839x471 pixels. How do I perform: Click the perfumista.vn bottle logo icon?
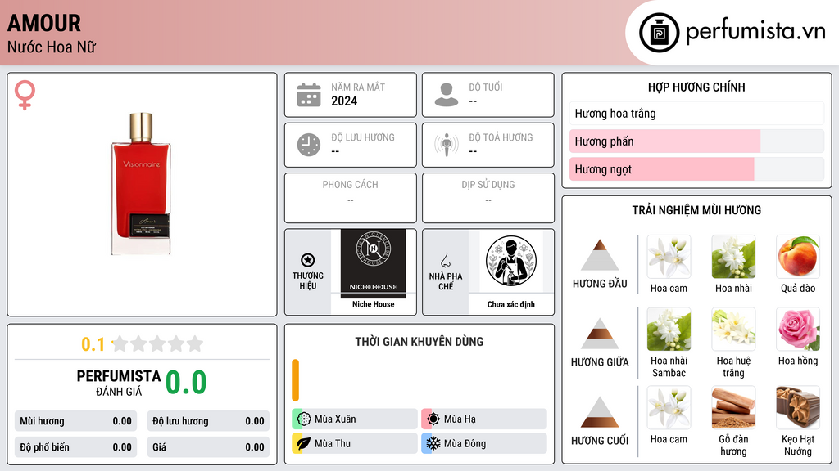[659, 33]
